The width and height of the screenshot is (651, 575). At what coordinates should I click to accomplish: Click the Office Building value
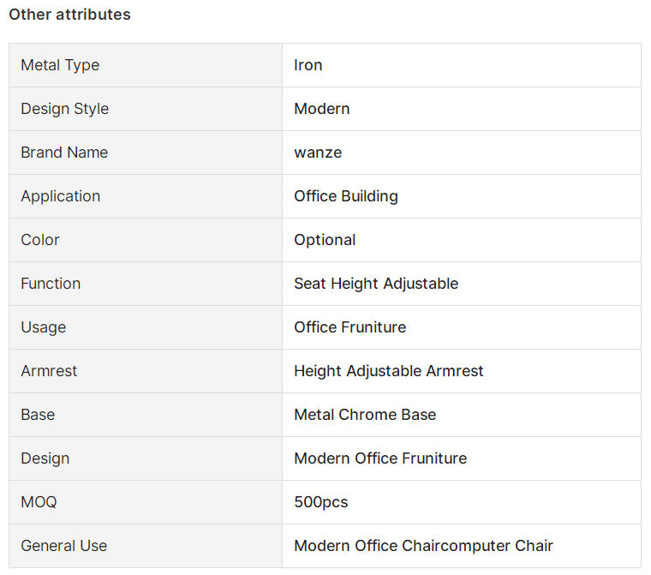346,196
